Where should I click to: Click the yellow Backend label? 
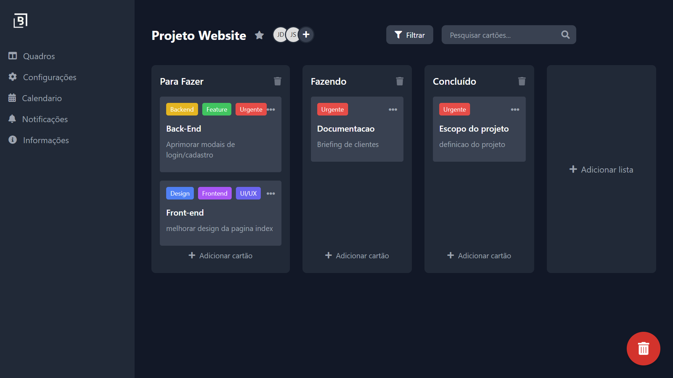point(182,109)
